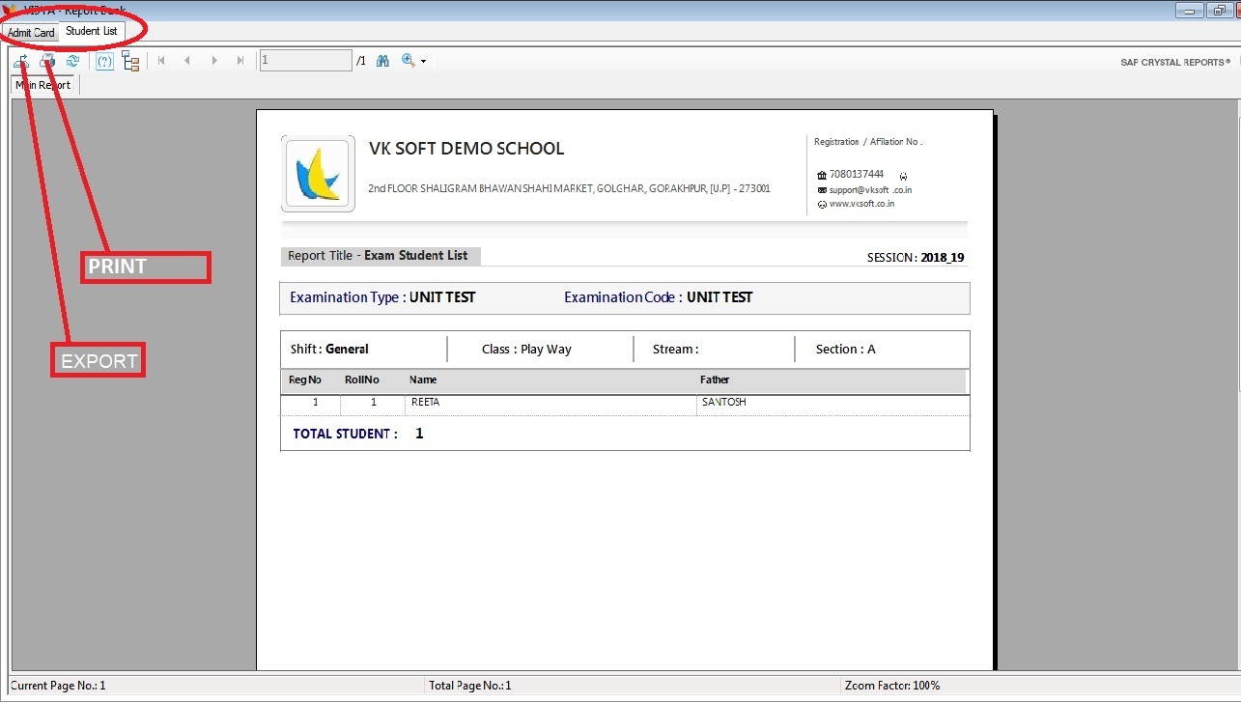
Task: Toggle the group tree panel
Action: click(x=130, y=61)
